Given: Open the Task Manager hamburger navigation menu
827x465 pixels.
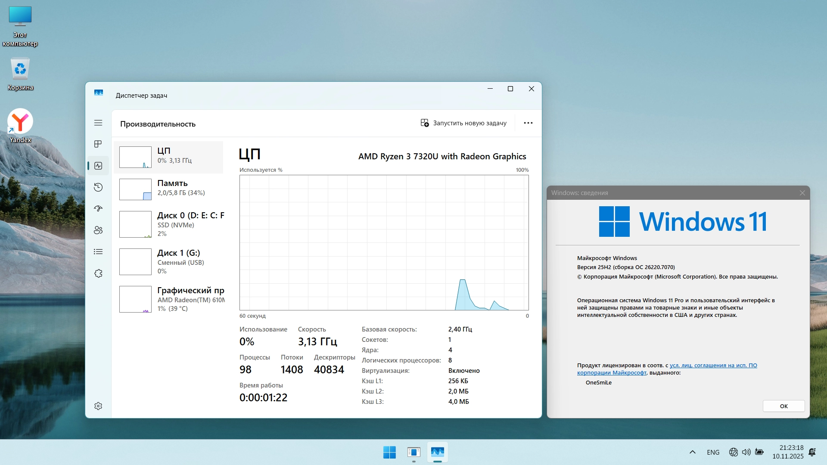Looking at the screenshot, I should 98,123.
